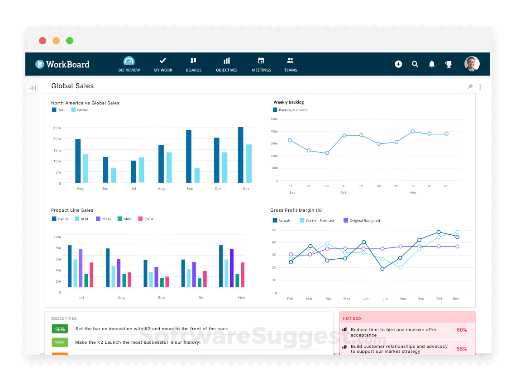Open the profile avatar menu
Screen dimensions: 525x380
472,64
